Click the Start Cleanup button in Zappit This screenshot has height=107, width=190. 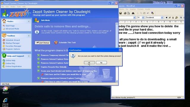[42, 43]
